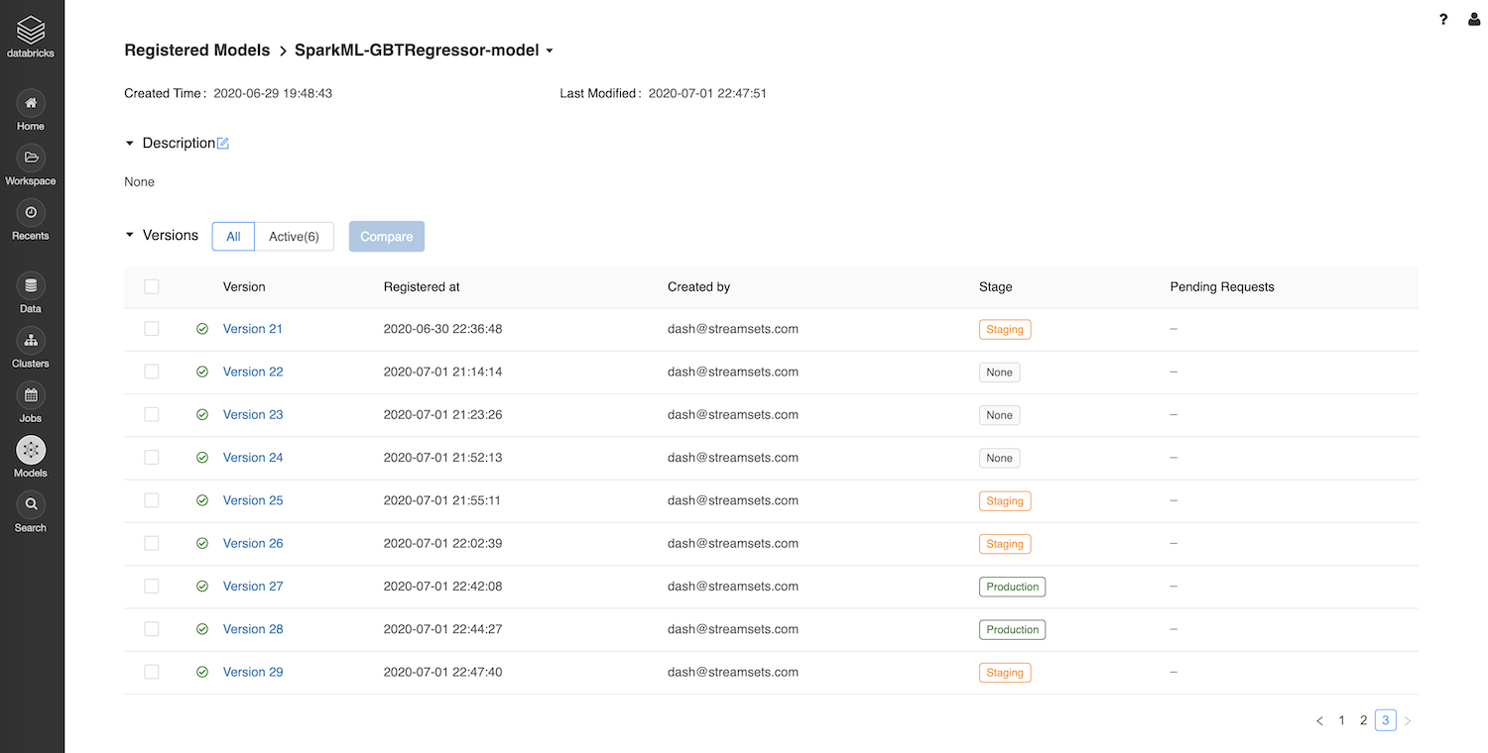The width and height of the screenshot is (1488, 753).
Task: Go to Registered Models breadcrumb
Action: point(197,51)
